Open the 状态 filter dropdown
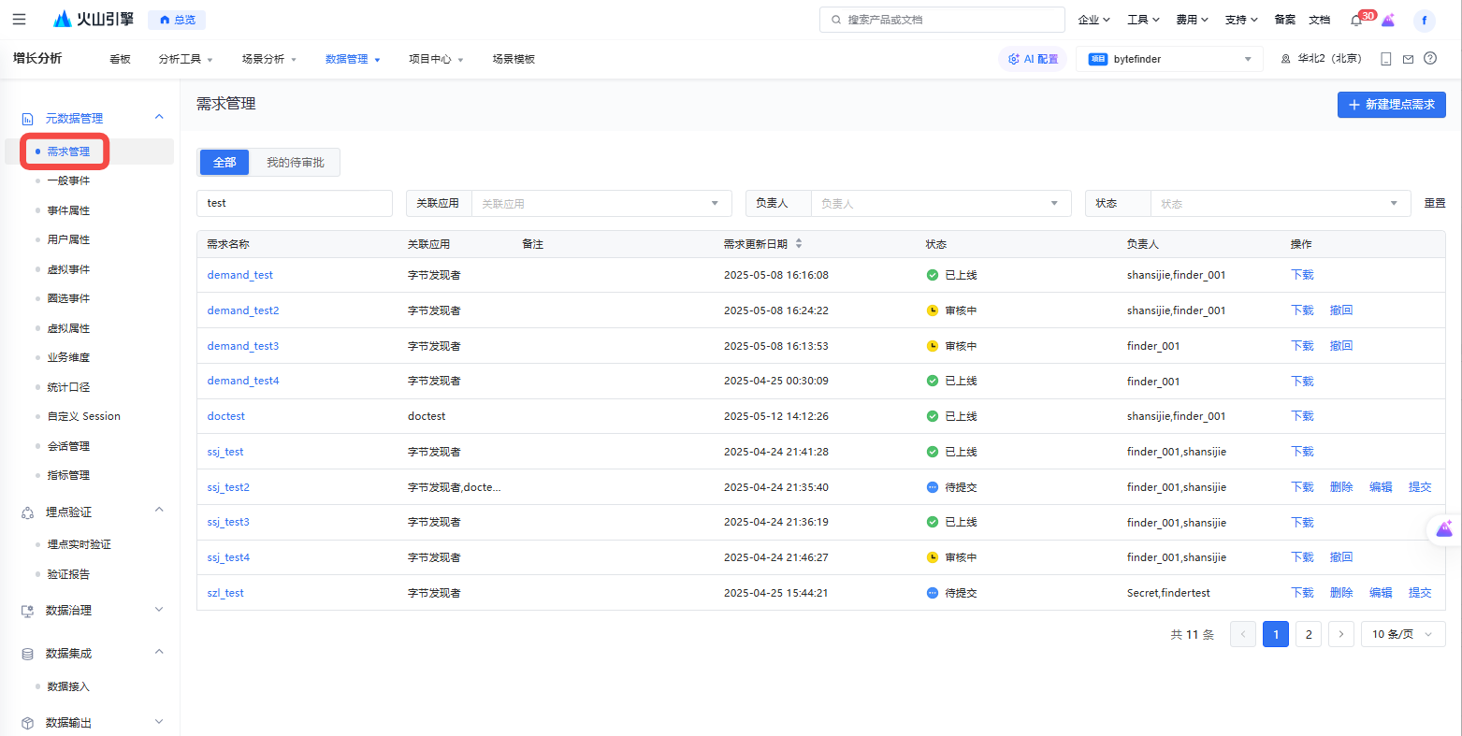 click(1279, 203)
